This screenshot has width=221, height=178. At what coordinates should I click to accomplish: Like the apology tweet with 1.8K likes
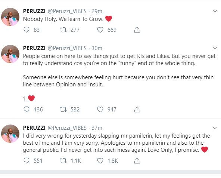(x=100, y=161)
